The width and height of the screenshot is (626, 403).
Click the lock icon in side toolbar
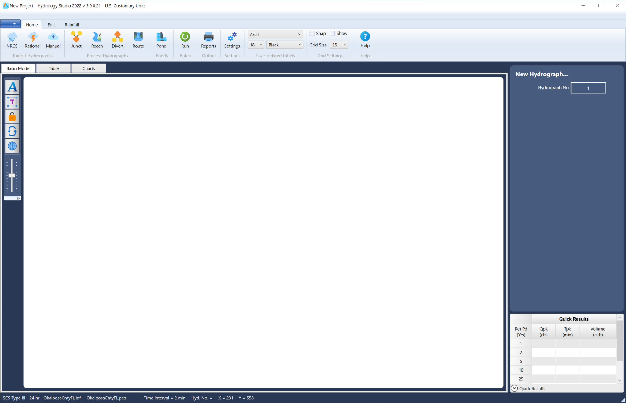(x=12, y=117)
